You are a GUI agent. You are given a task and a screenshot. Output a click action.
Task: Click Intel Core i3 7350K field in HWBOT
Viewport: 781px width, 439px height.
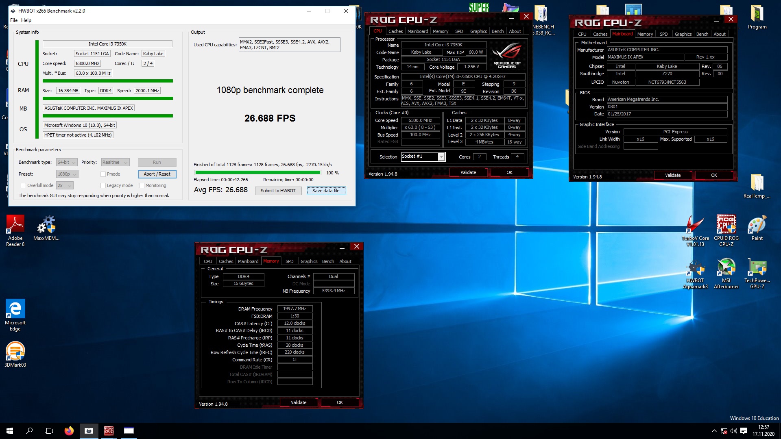107,44
